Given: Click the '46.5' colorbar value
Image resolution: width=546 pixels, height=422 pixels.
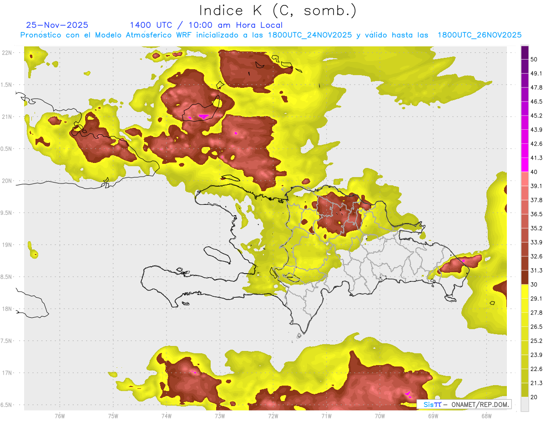Looking at the screenshot, I should [x=536, y=102].
